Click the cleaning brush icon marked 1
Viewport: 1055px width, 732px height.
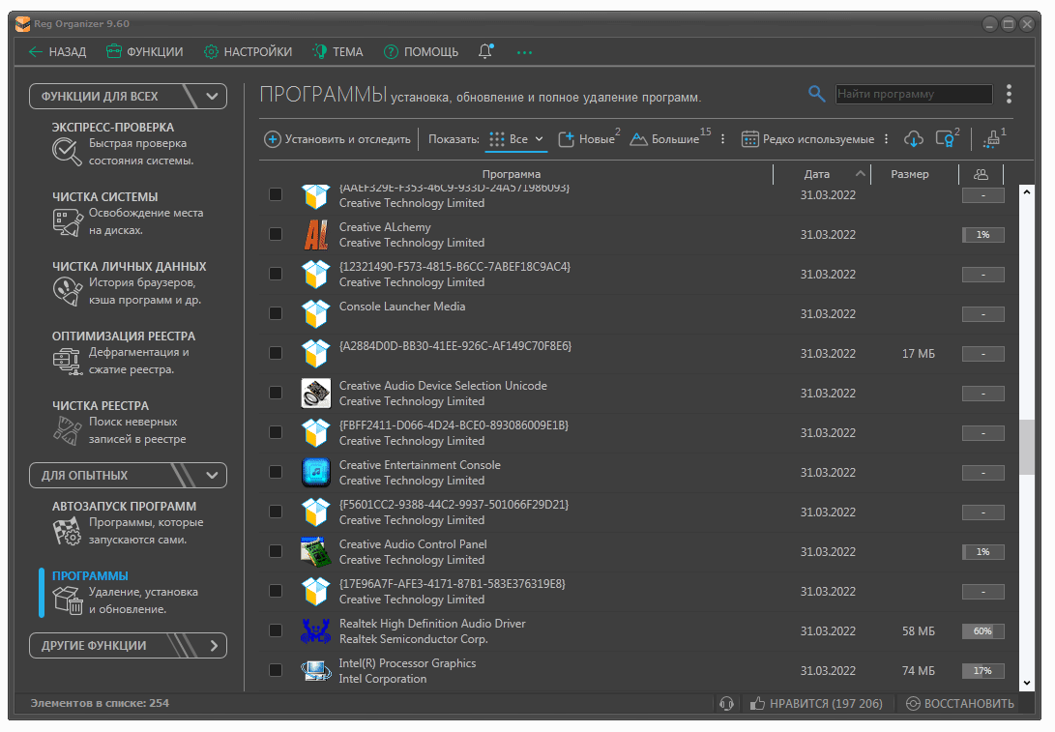[992, 138]
